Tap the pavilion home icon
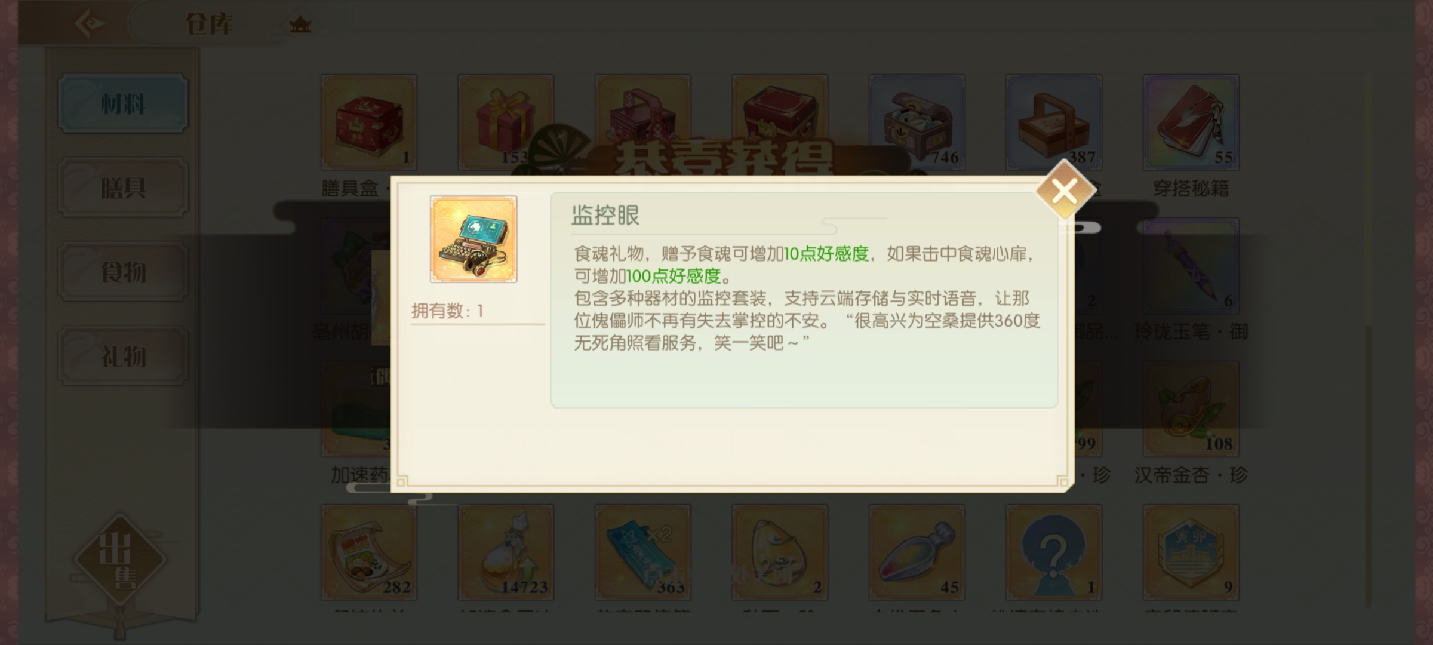 [x=300, y=24]
